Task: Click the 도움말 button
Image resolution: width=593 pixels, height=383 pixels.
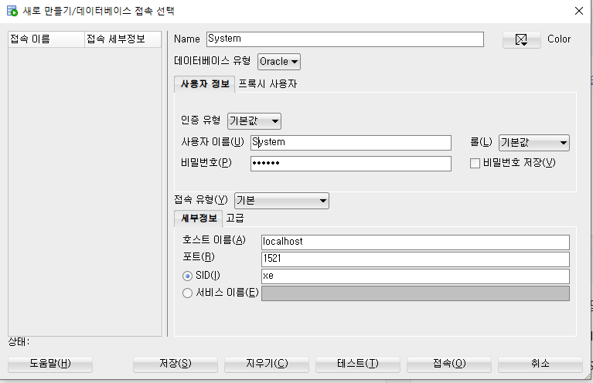Action: (x=50, y=364)
